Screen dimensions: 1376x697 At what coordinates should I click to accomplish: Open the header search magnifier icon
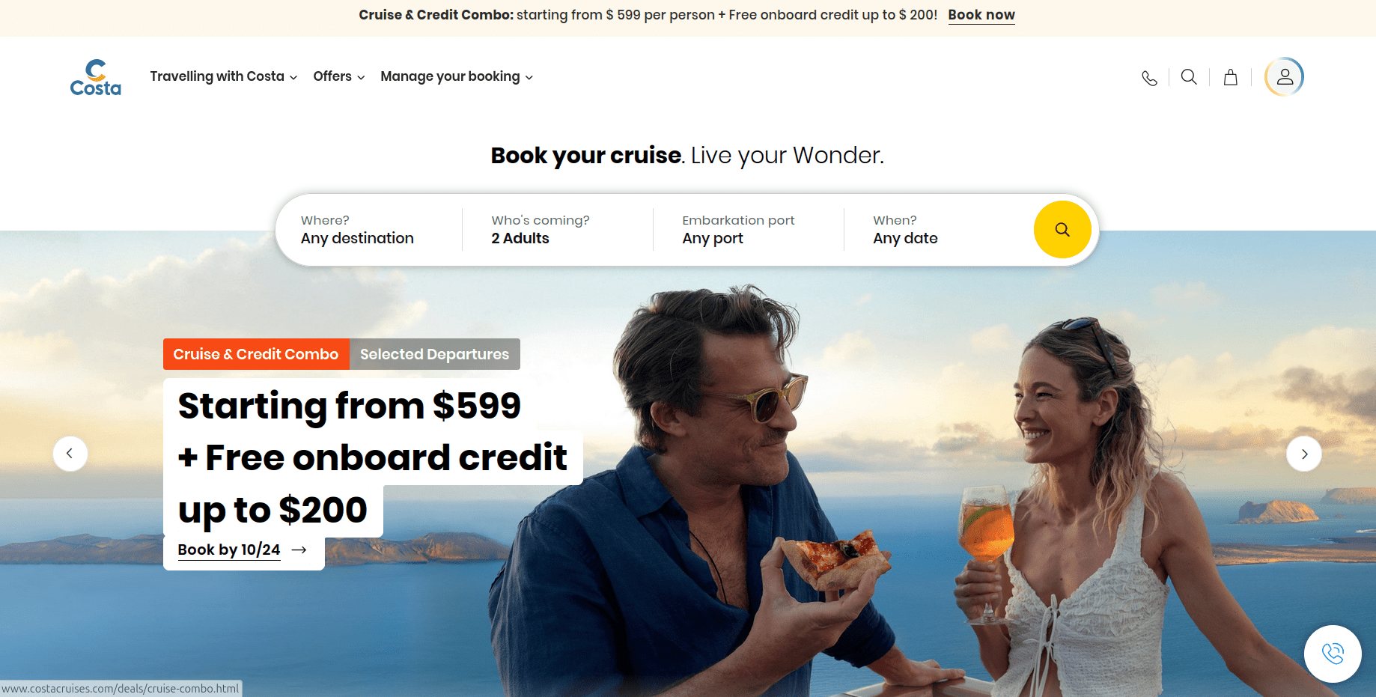point(1189,77)
